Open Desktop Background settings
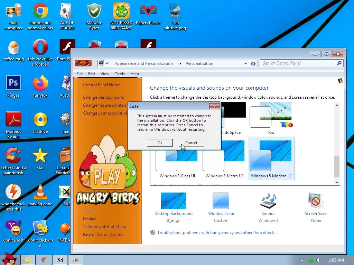 point(174,207)
